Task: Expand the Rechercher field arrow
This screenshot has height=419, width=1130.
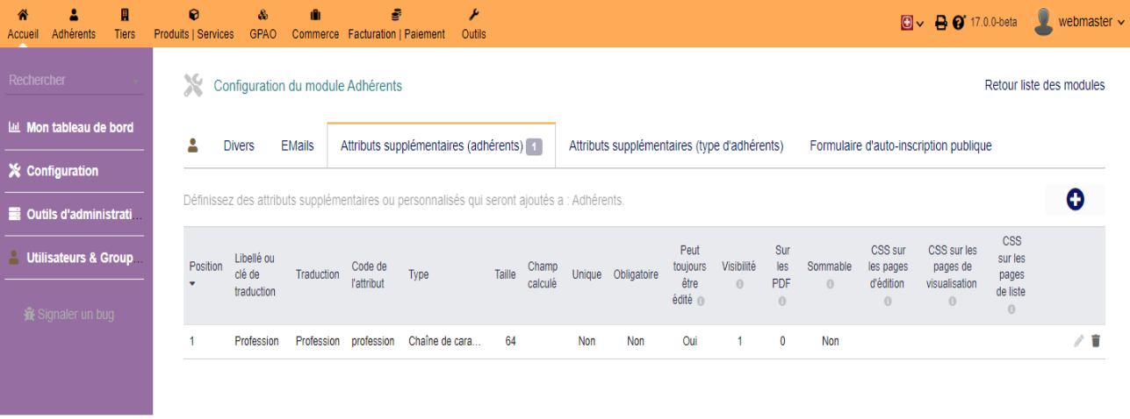Action: pyautogui.click(x=137, y=82)
